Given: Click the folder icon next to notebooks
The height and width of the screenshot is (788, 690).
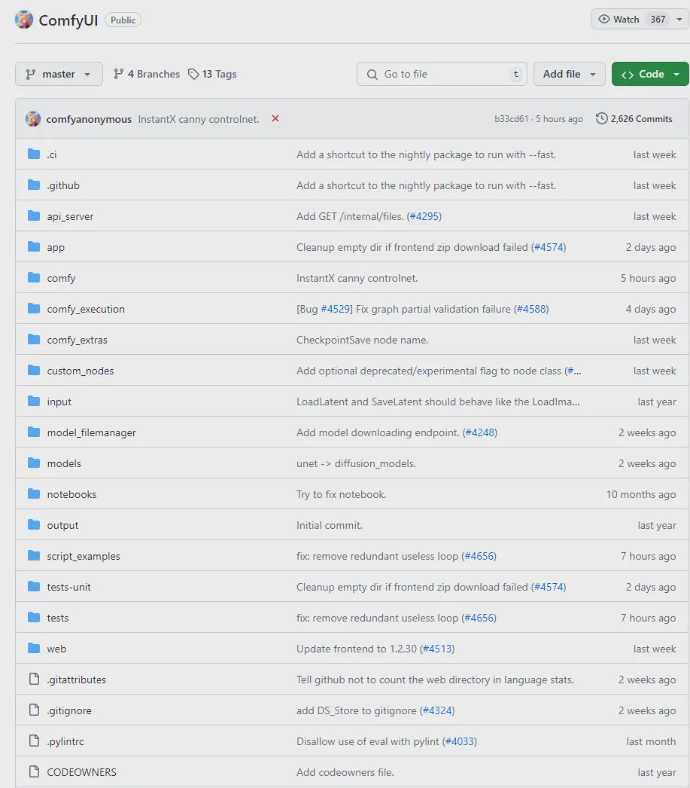Looking at the screenshot, I should point(34,494).
